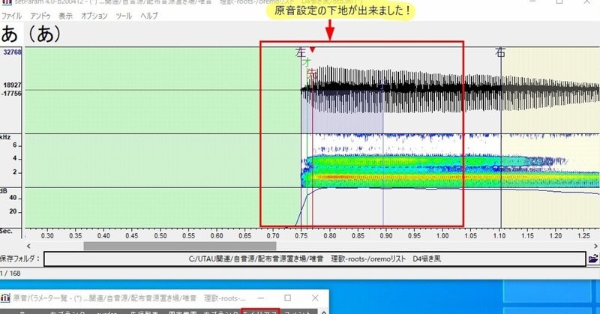Viewport: 600px width, 314px height.
Task: Close the 原音パラメータ一覧 window
Action: pos(315,298)
